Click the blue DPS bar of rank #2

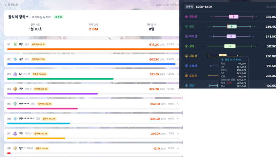(91, 64)
